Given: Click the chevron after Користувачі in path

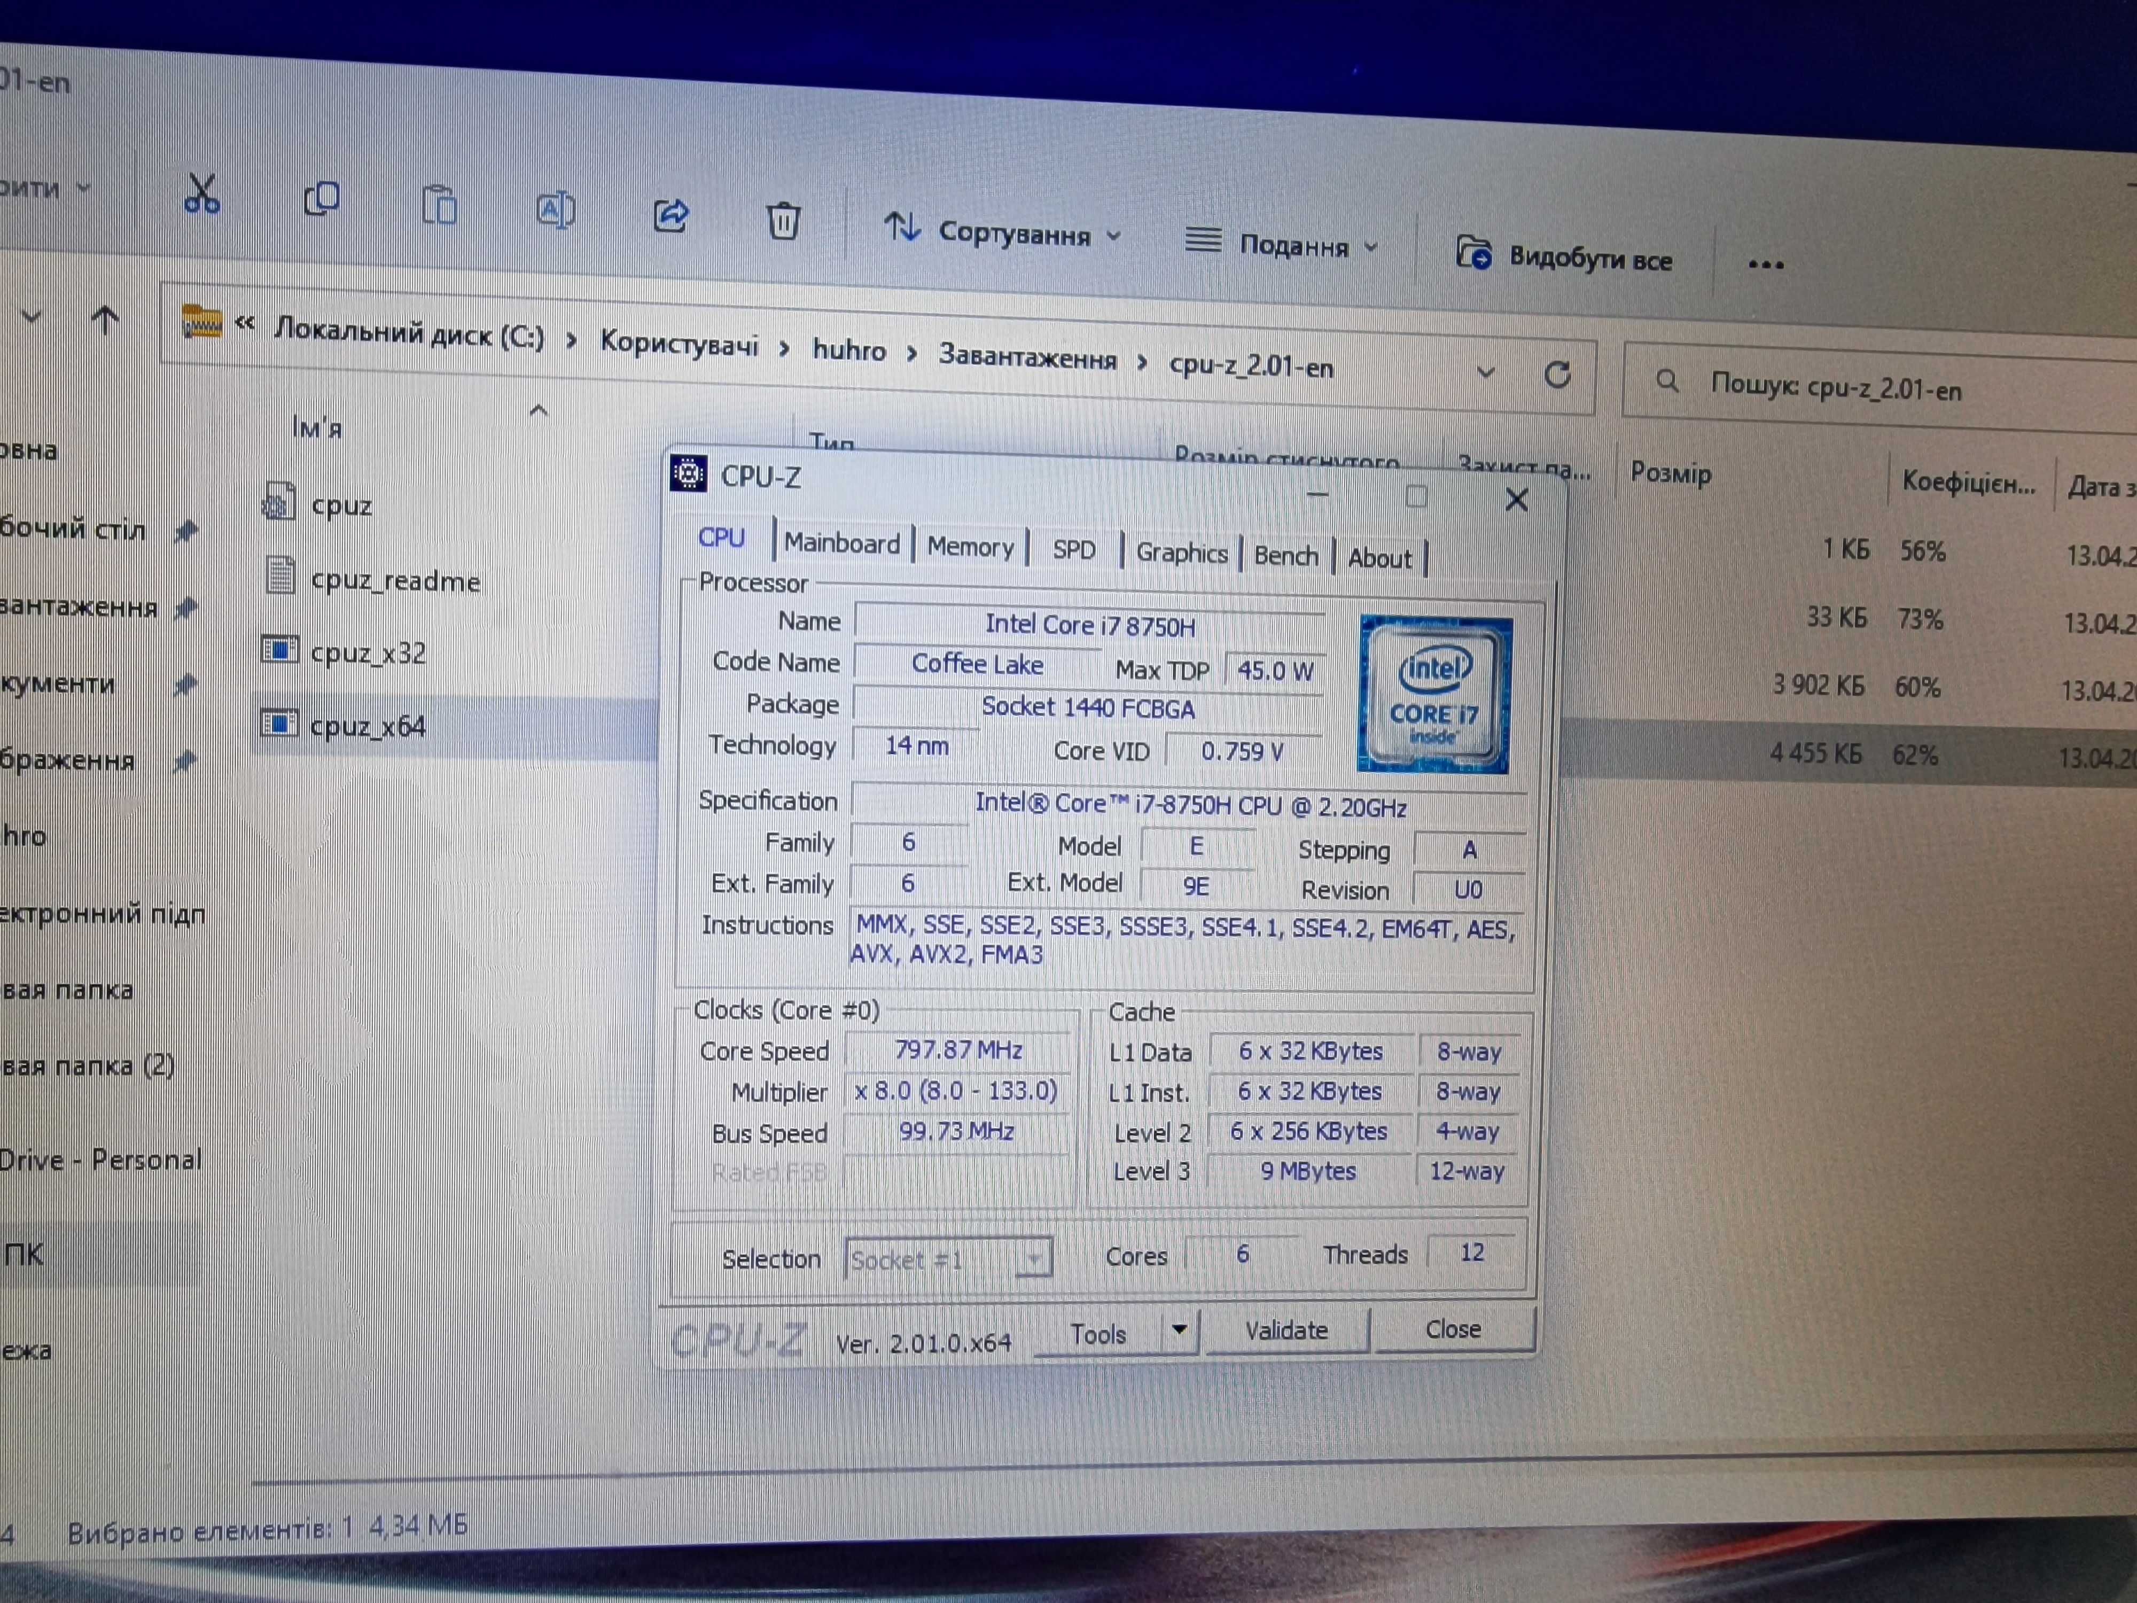Looking at the screenshot, I should (784, 349).
